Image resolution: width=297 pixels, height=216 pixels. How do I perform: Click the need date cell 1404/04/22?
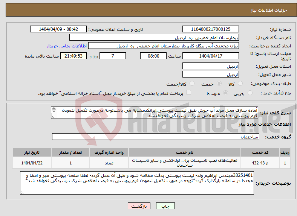coord(32,163)
